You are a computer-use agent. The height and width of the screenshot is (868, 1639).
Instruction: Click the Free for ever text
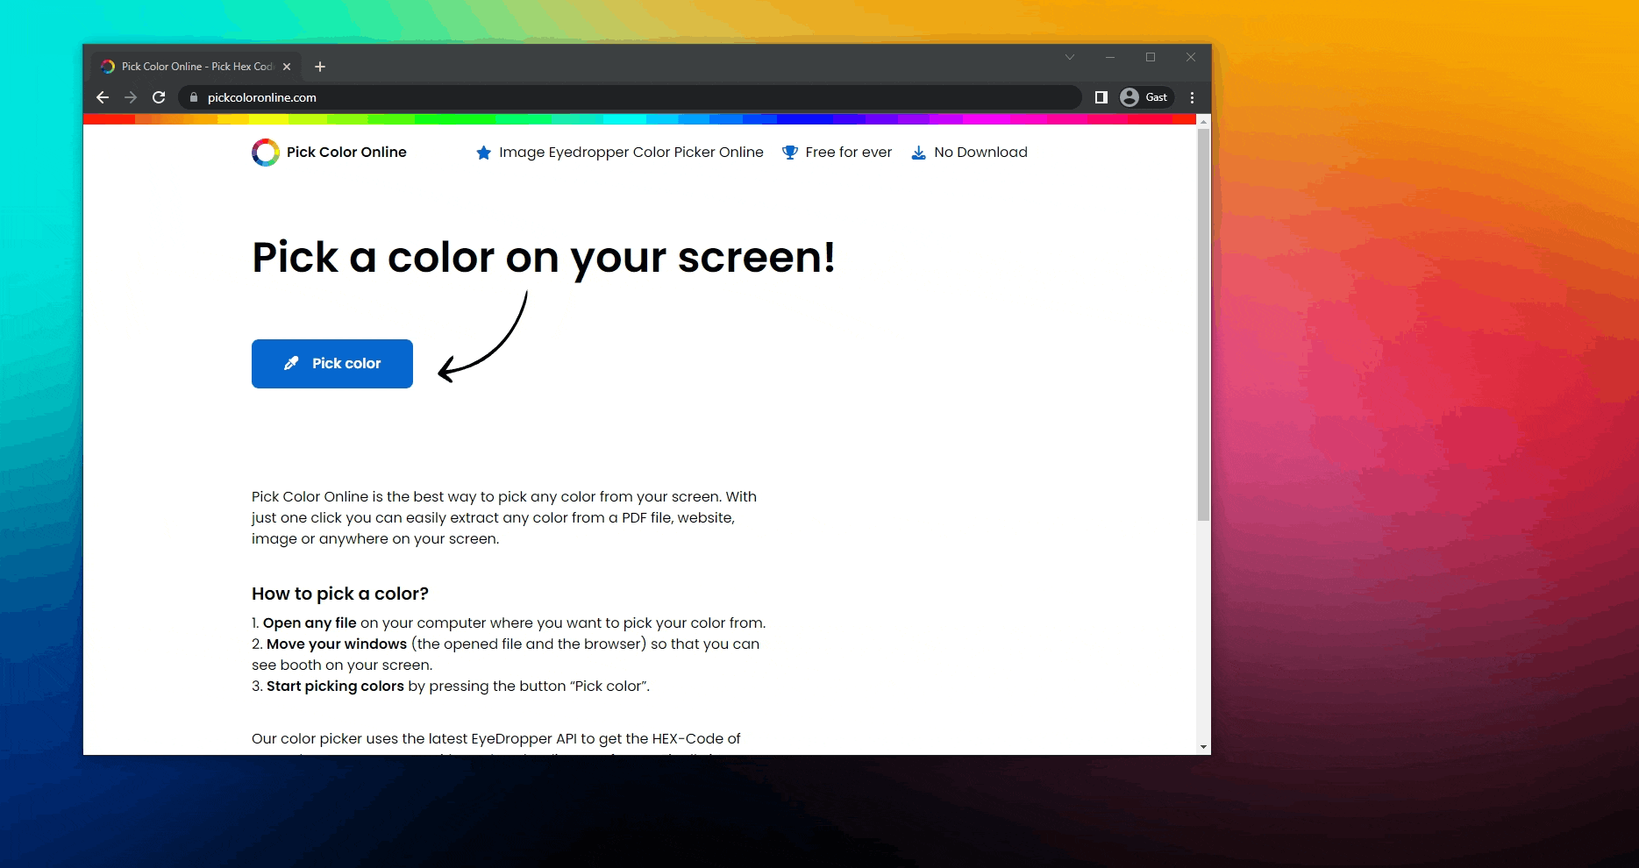(x=849, y=153)
